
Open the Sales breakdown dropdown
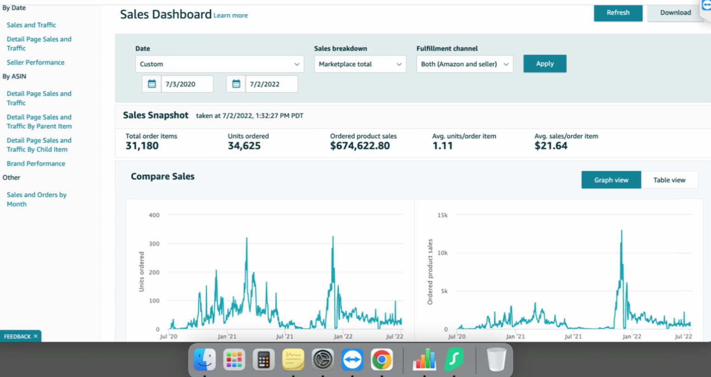click(x=360, y=64)
